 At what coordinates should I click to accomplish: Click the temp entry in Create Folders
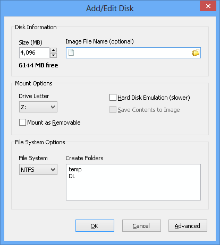[x=75, y=169]
